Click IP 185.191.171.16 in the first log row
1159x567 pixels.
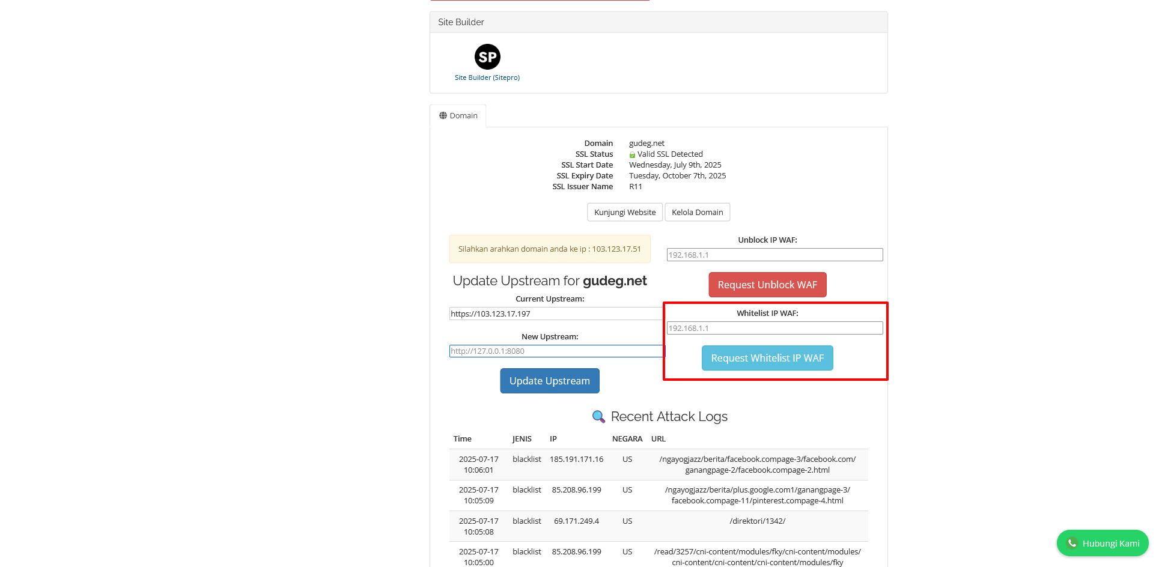tap(576, 459)
